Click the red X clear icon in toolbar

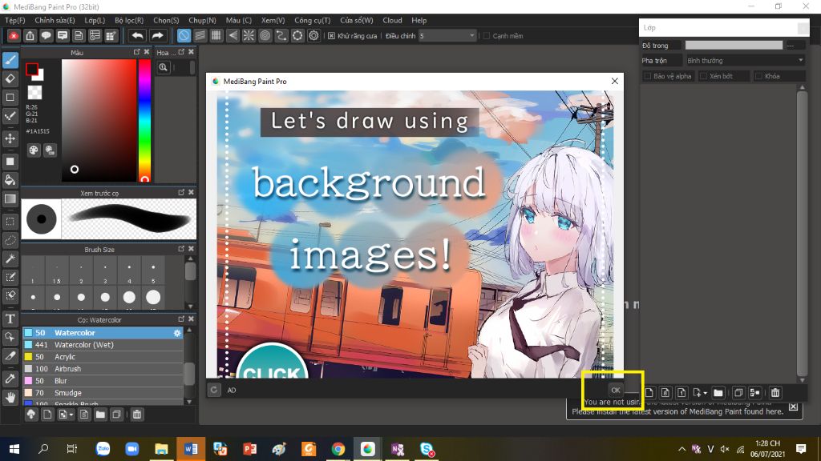[x=14, y=35]
